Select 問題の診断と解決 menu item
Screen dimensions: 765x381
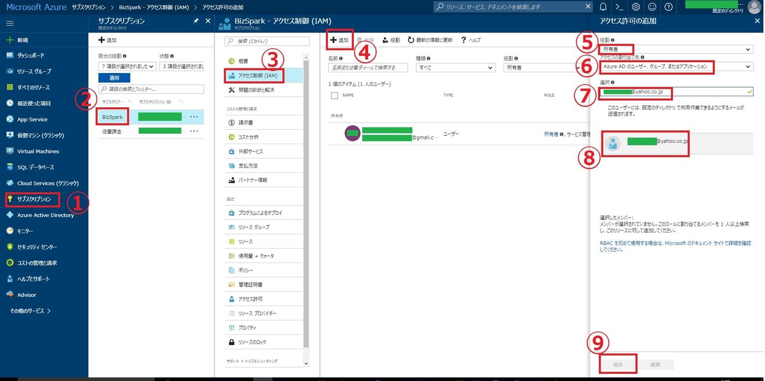coord(264,90)
